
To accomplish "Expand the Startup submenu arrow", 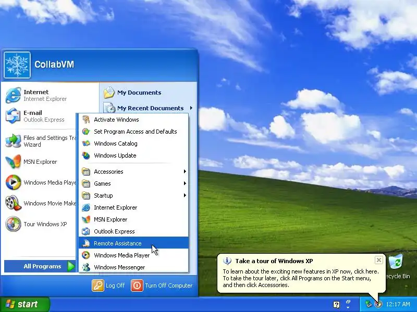I will (185, 196).
